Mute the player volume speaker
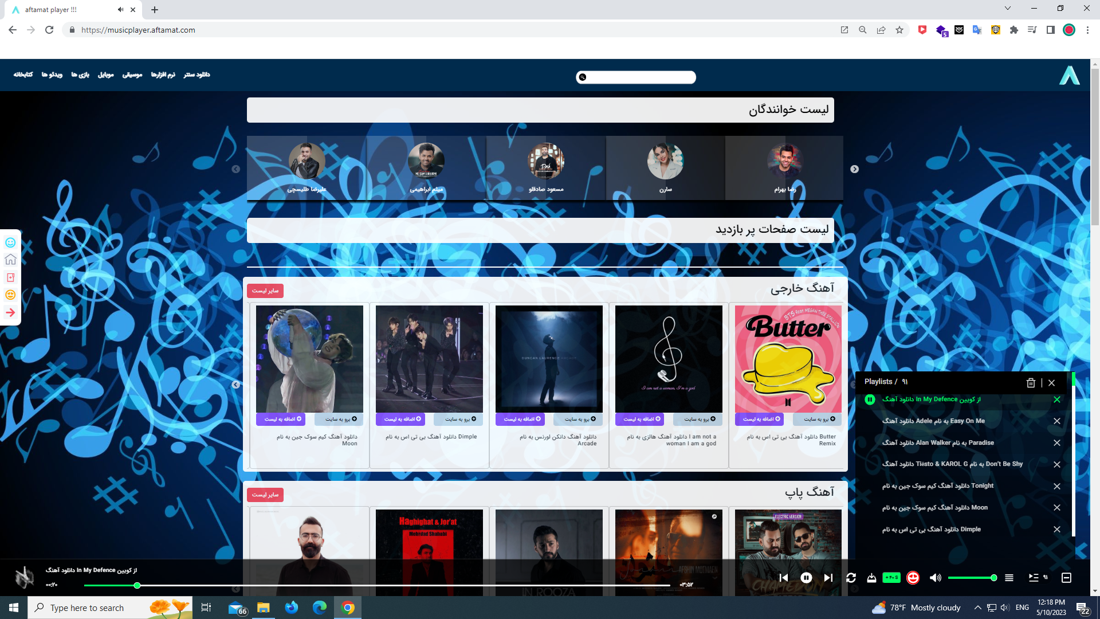Viewport: 1100px width, 619px height. [935, 578]
